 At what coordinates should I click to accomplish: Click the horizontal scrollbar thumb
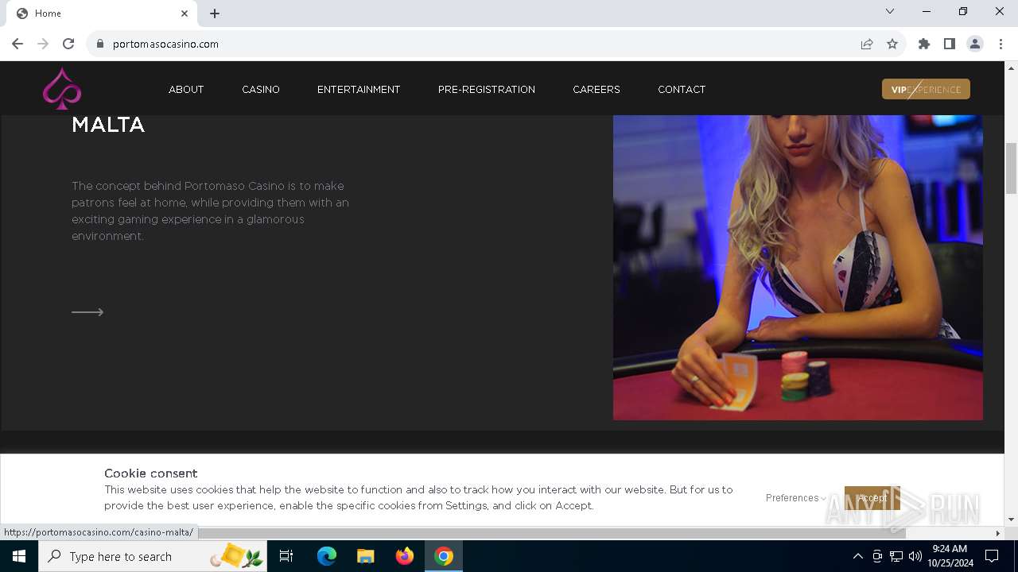tap(550, 532)
